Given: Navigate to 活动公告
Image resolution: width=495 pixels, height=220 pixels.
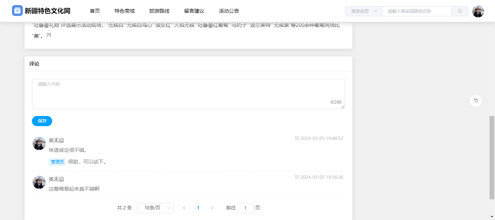Looking at the screenshot, I should [x=229, y=11].
